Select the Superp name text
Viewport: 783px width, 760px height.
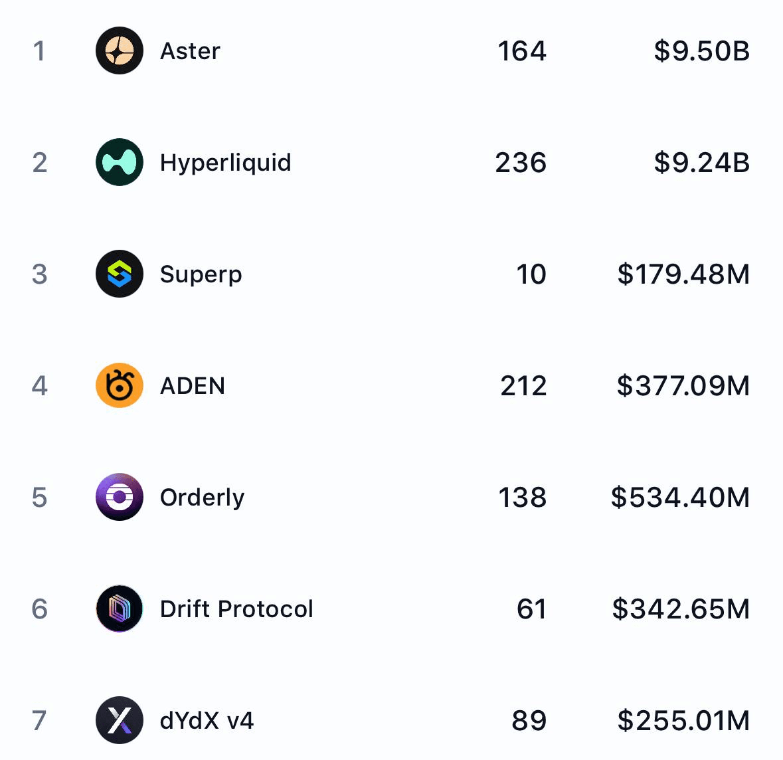pos(201,274)
